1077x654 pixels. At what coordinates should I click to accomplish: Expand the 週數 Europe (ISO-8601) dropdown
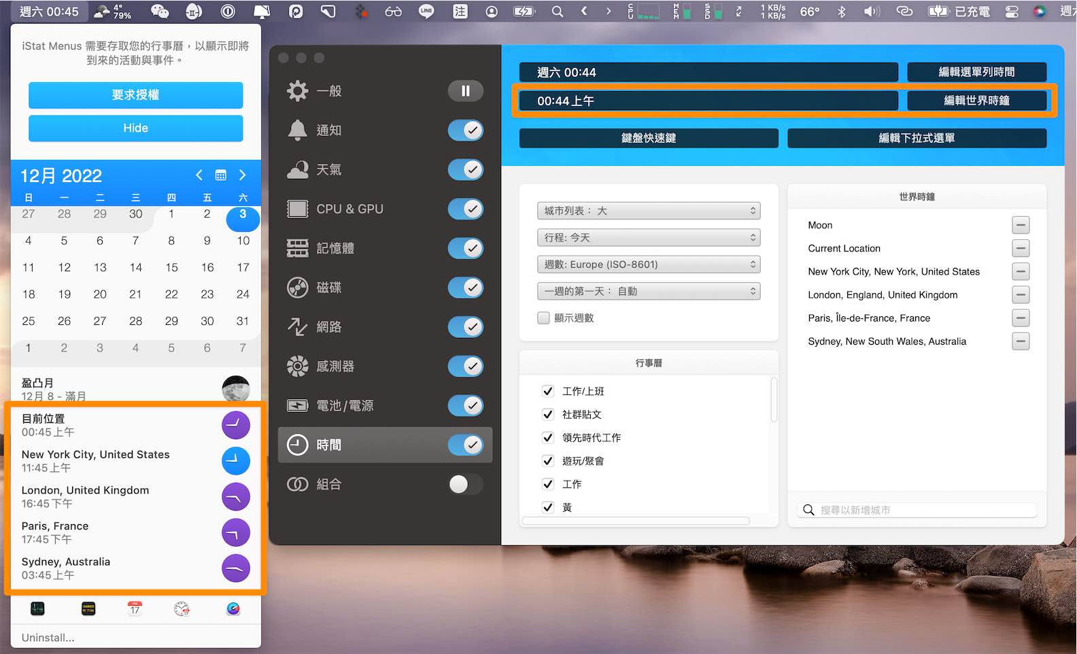click(649, 264)
